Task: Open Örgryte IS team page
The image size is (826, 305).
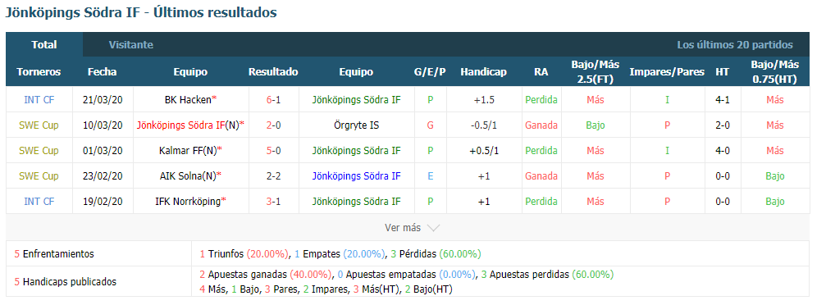Action: click(356, 125)
